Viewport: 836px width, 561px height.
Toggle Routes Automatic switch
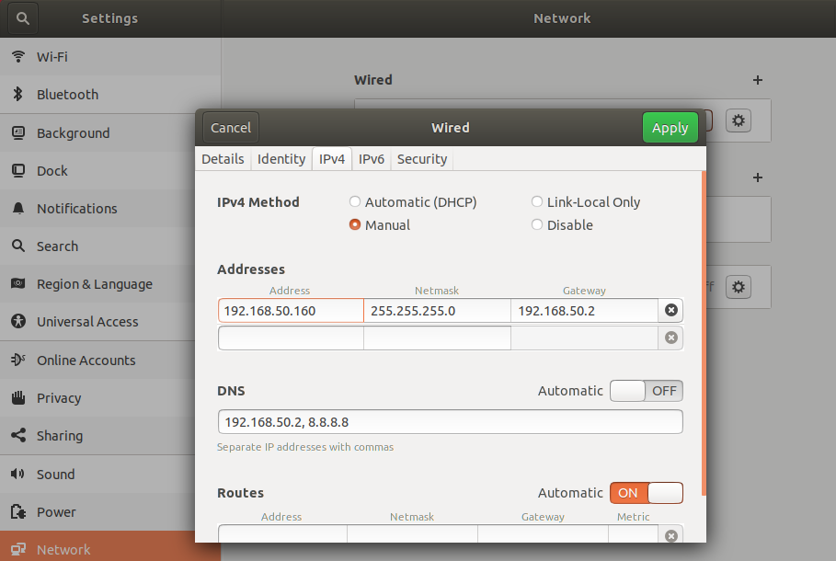pyautogui.click(x=647, y=493)
